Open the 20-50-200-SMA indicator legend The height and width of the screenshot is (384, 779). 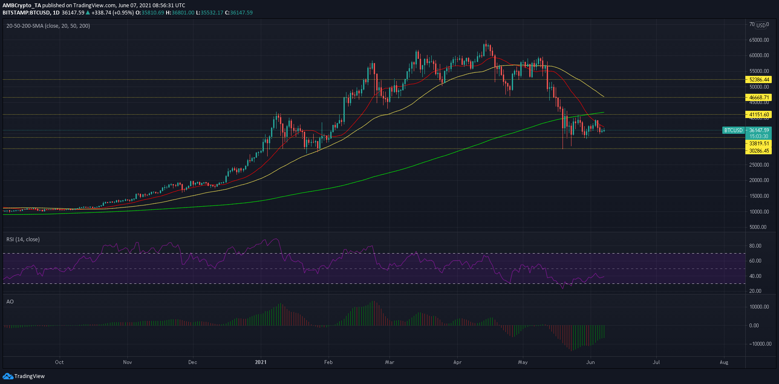pos(48,26)
